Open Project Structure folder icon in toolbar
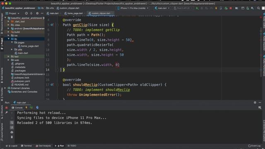 tap(236, 8)
